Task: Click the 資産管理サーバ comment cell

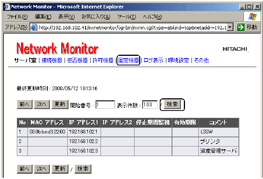Action: [x=219, y=151]
